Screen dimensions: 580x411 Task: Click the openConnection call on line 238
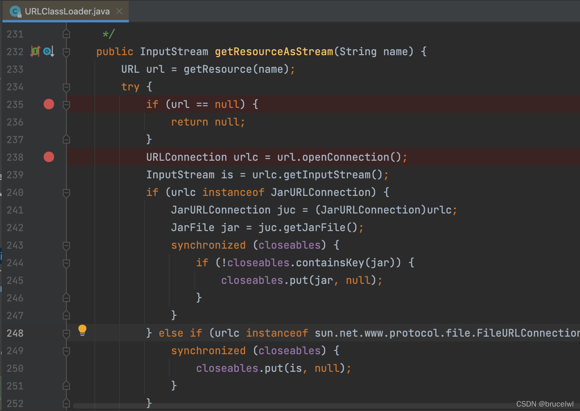tap(346, 157)
